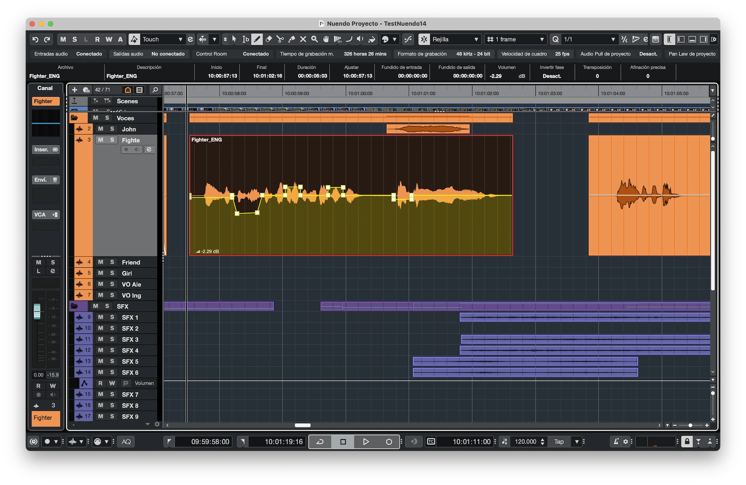
Task: Pick the Zoom magnifier tool
Action: pyautogui.click(x=314, y=39)
